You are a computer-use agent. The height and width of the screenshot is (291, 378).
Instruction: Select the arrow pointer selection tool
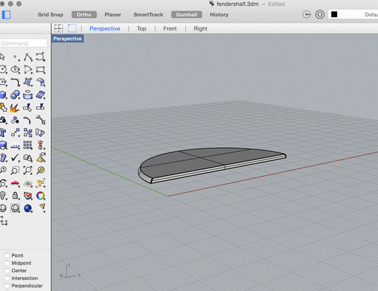coord(3,57)
